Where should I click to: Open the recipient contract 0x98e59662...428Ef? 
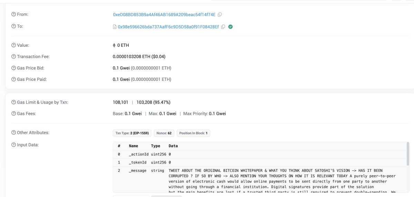pyautogui.click(x=168, y=27)
